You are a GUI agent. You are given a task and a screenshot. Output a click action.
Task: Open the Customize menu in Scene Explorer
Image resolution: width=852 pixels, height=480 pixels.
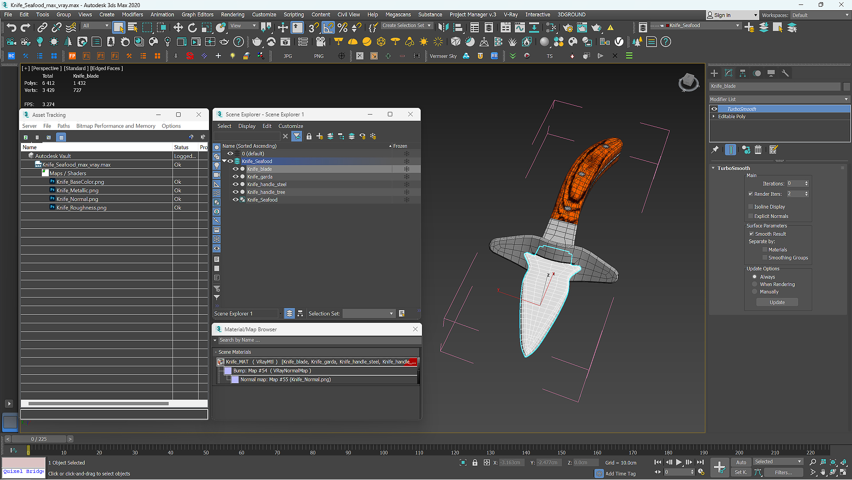290,126
